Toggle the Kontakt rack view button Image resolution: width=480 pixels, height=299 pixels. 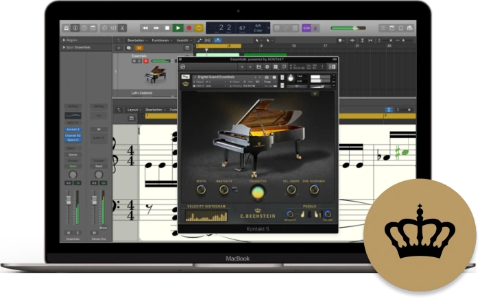pos(276,67)
